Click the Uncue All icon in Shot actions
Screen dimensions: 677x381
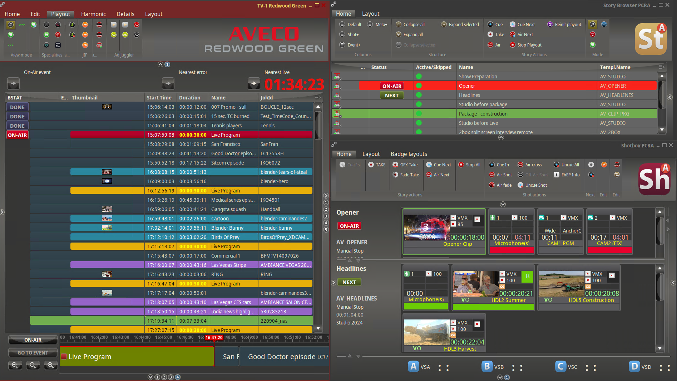click(557, 165)
